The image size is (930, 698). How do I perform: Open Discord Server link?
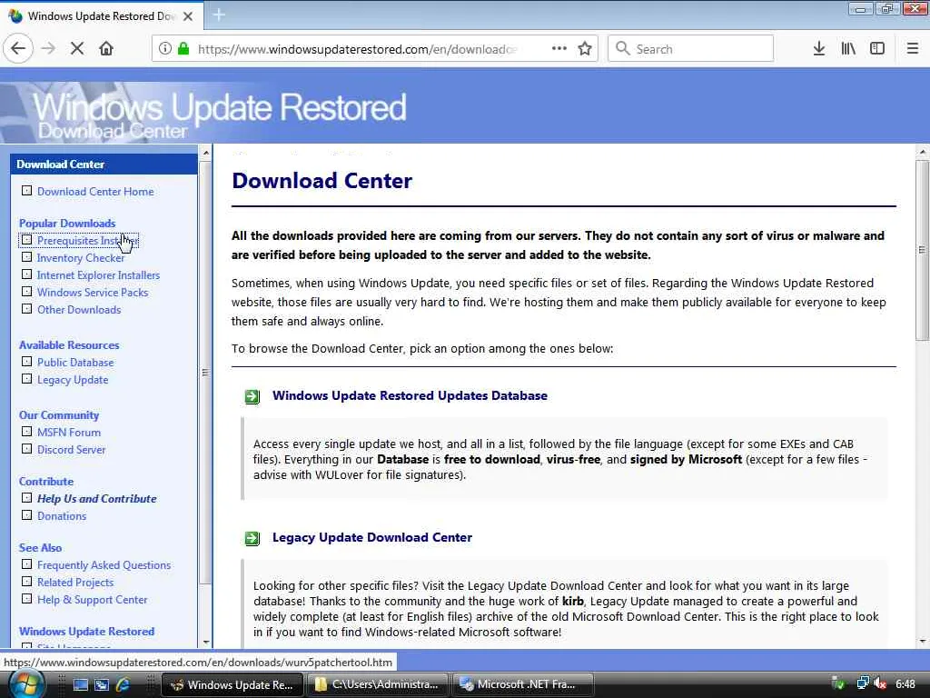[71, 450]
